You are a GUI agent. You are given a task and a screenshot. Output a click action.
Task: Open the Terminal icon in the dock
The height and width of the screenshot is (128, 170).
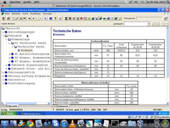(x=115, y=123)
